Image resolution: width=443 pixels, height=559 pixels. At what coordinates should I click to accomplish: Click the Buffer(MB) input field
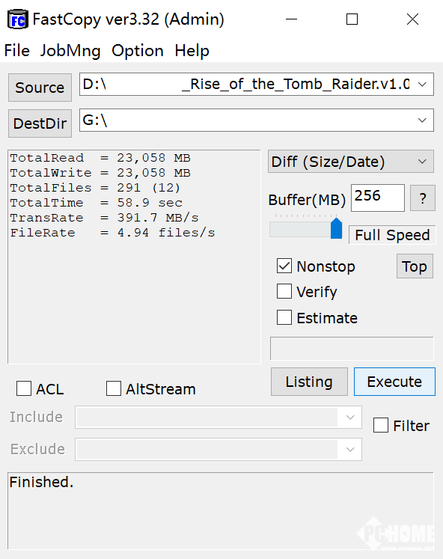378,198
